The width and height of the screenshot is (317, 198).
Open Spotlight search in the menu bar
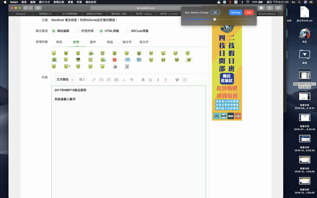(x=299, y=2)
